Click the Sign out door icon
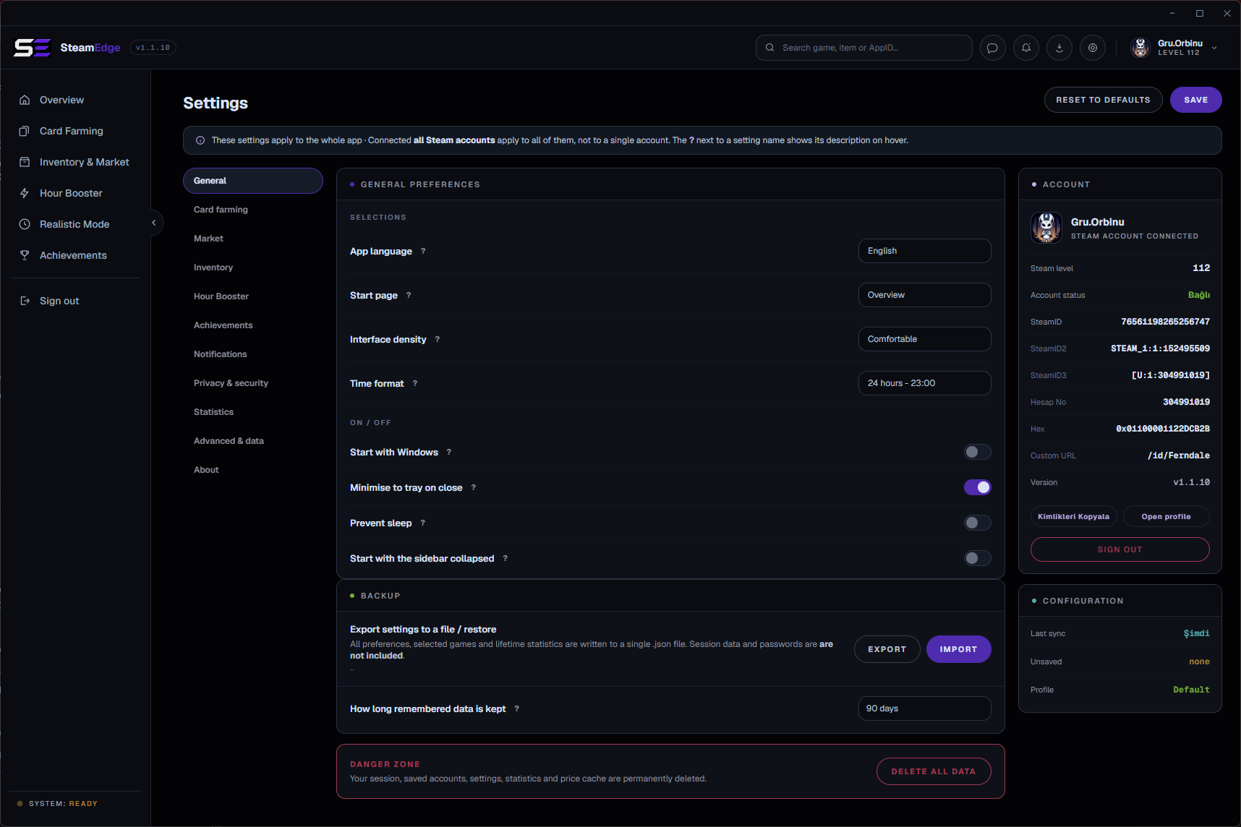Image resolution: width=1241 pixels, height=827 pixels. pos(25,301)
